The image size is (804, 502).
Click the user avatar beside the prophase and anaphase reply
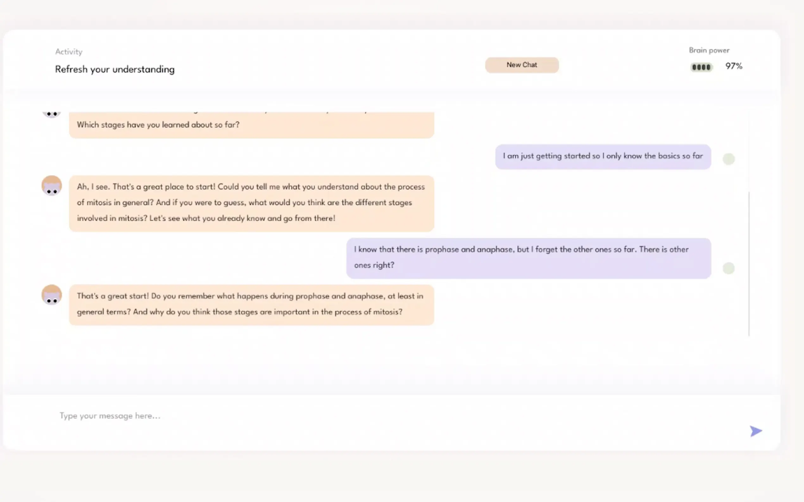click(728, 268)
